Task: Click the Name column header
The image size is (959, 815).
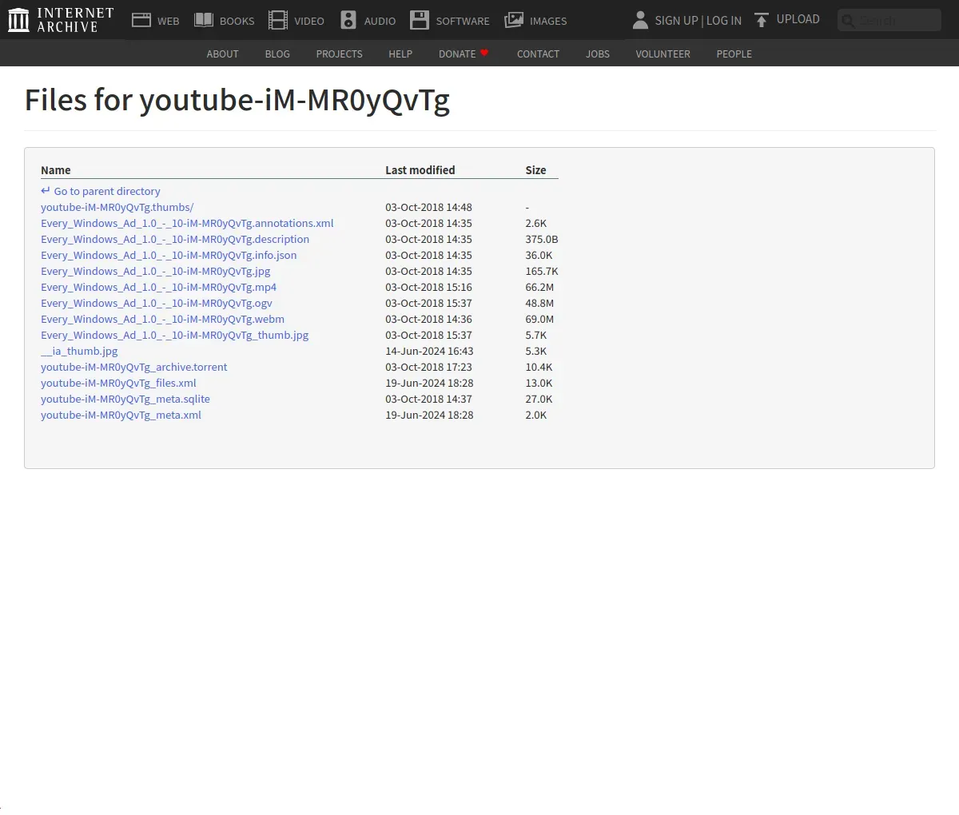Action: click(x=56, y=170)
